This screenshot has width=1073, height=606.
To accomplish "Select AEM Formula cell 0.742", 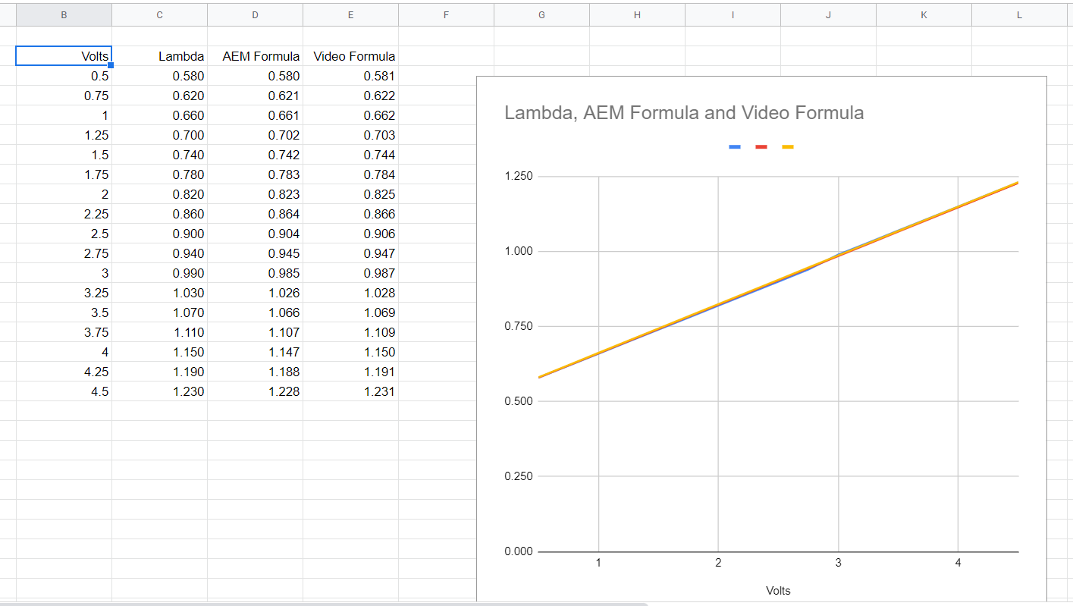I will (x=255, y=155).
